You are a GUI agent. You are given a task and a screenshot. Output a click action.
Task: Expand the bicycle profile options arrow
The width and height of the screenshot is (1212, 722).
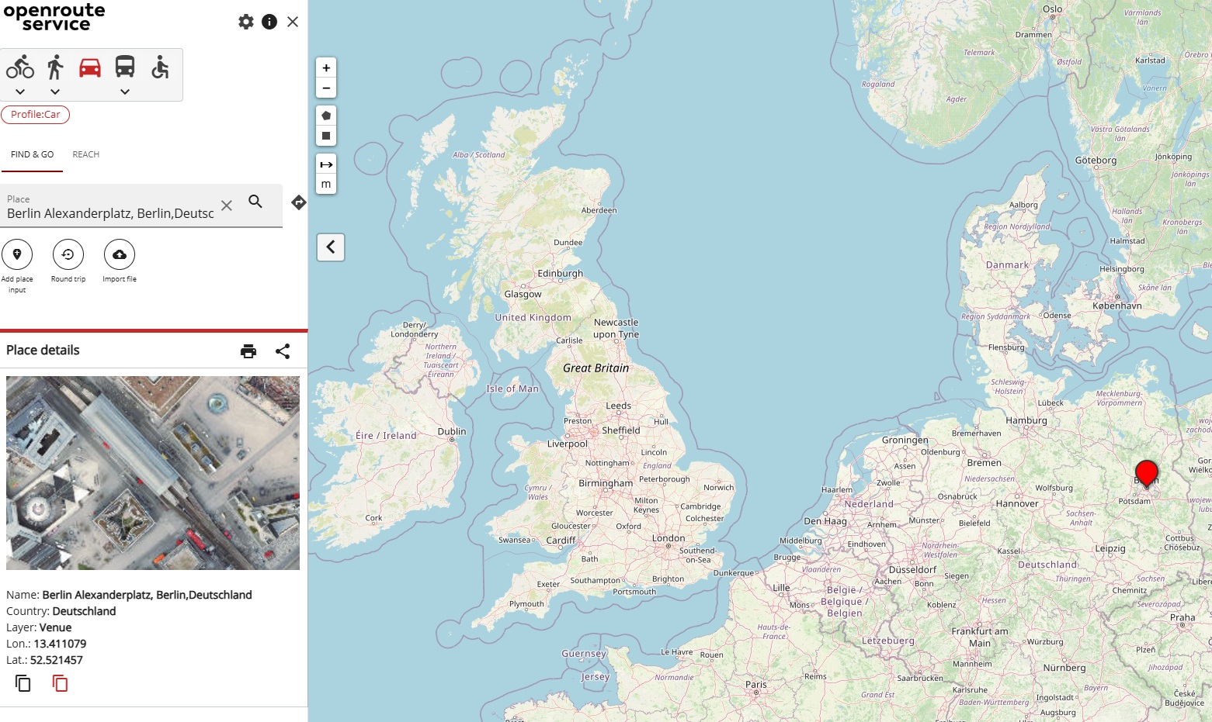pyautogui.click(x=20, y=92)
